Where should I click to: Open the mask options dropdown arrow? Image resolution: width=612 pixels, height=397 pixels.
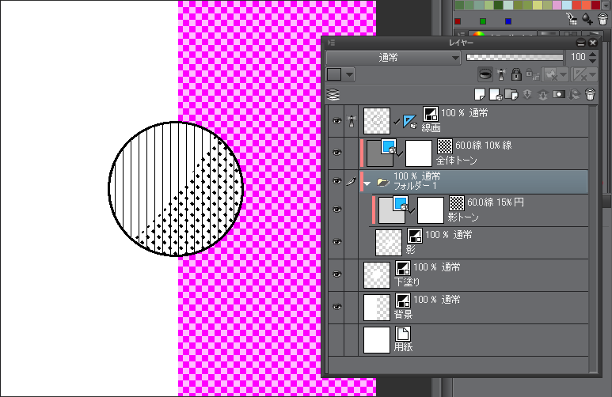tap(563, 74)
